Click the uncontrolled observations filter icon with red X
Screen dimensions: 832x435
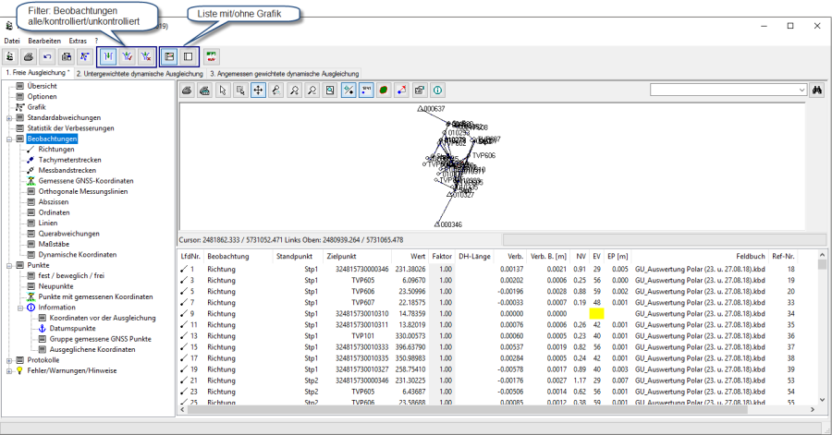point(144,56)
